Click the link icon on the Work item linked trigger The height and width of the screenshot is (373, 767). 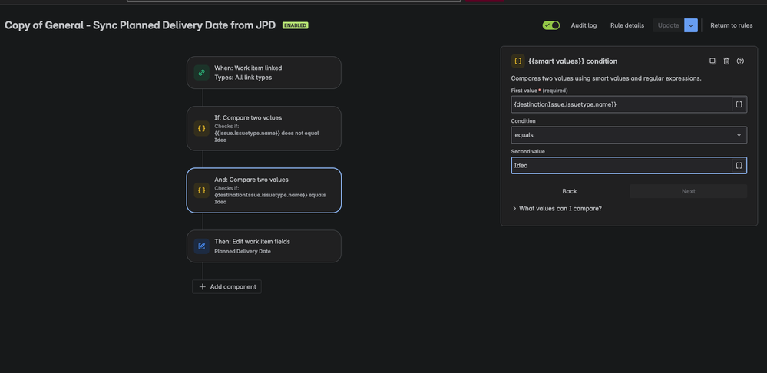click(201, 72)
